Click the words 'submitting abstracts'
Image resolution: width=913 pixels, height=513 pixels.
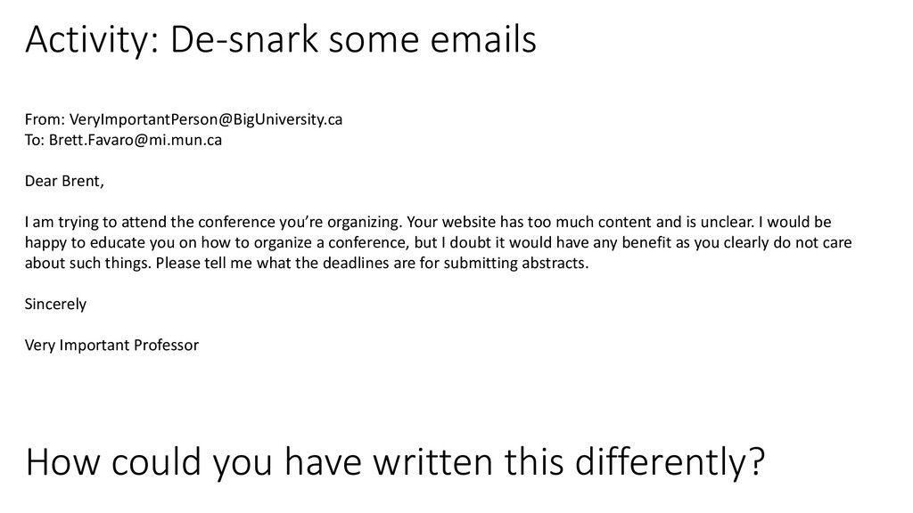[x=516, y=263]
